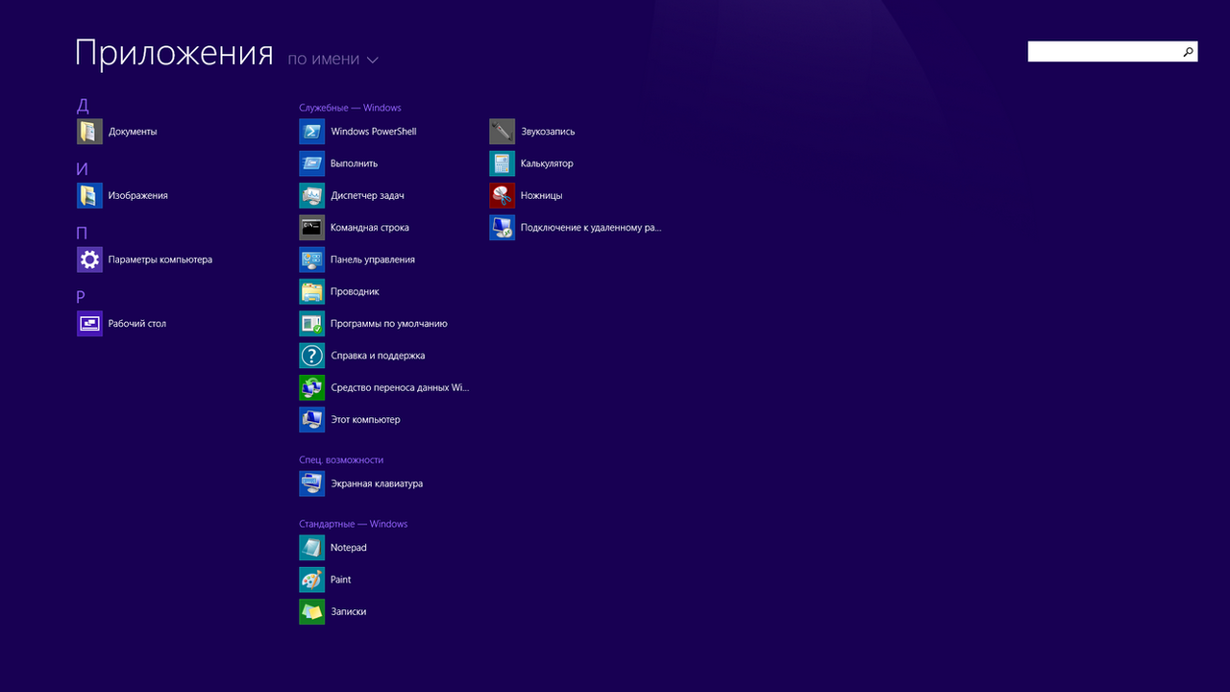The image size is (1230, 692).
Task: Open Параметры компьютера gear icon
Action: (x=89, y=259)
